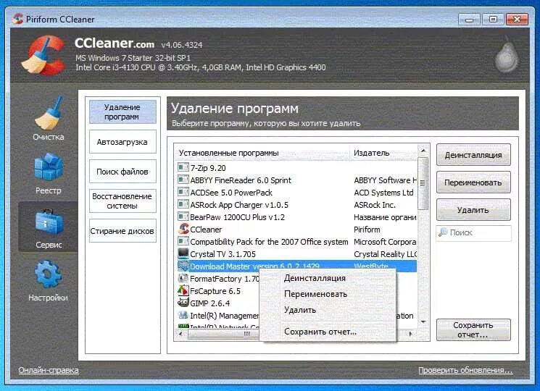
Task: Click the GIMP 2.6.4 icon
Action: pos(183,303)
